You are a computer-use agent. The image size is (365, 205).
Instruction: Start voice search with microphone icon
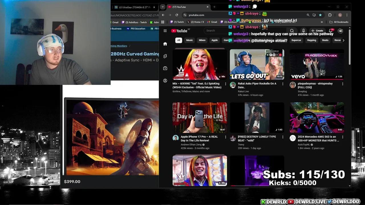click(x=303, y=31)
